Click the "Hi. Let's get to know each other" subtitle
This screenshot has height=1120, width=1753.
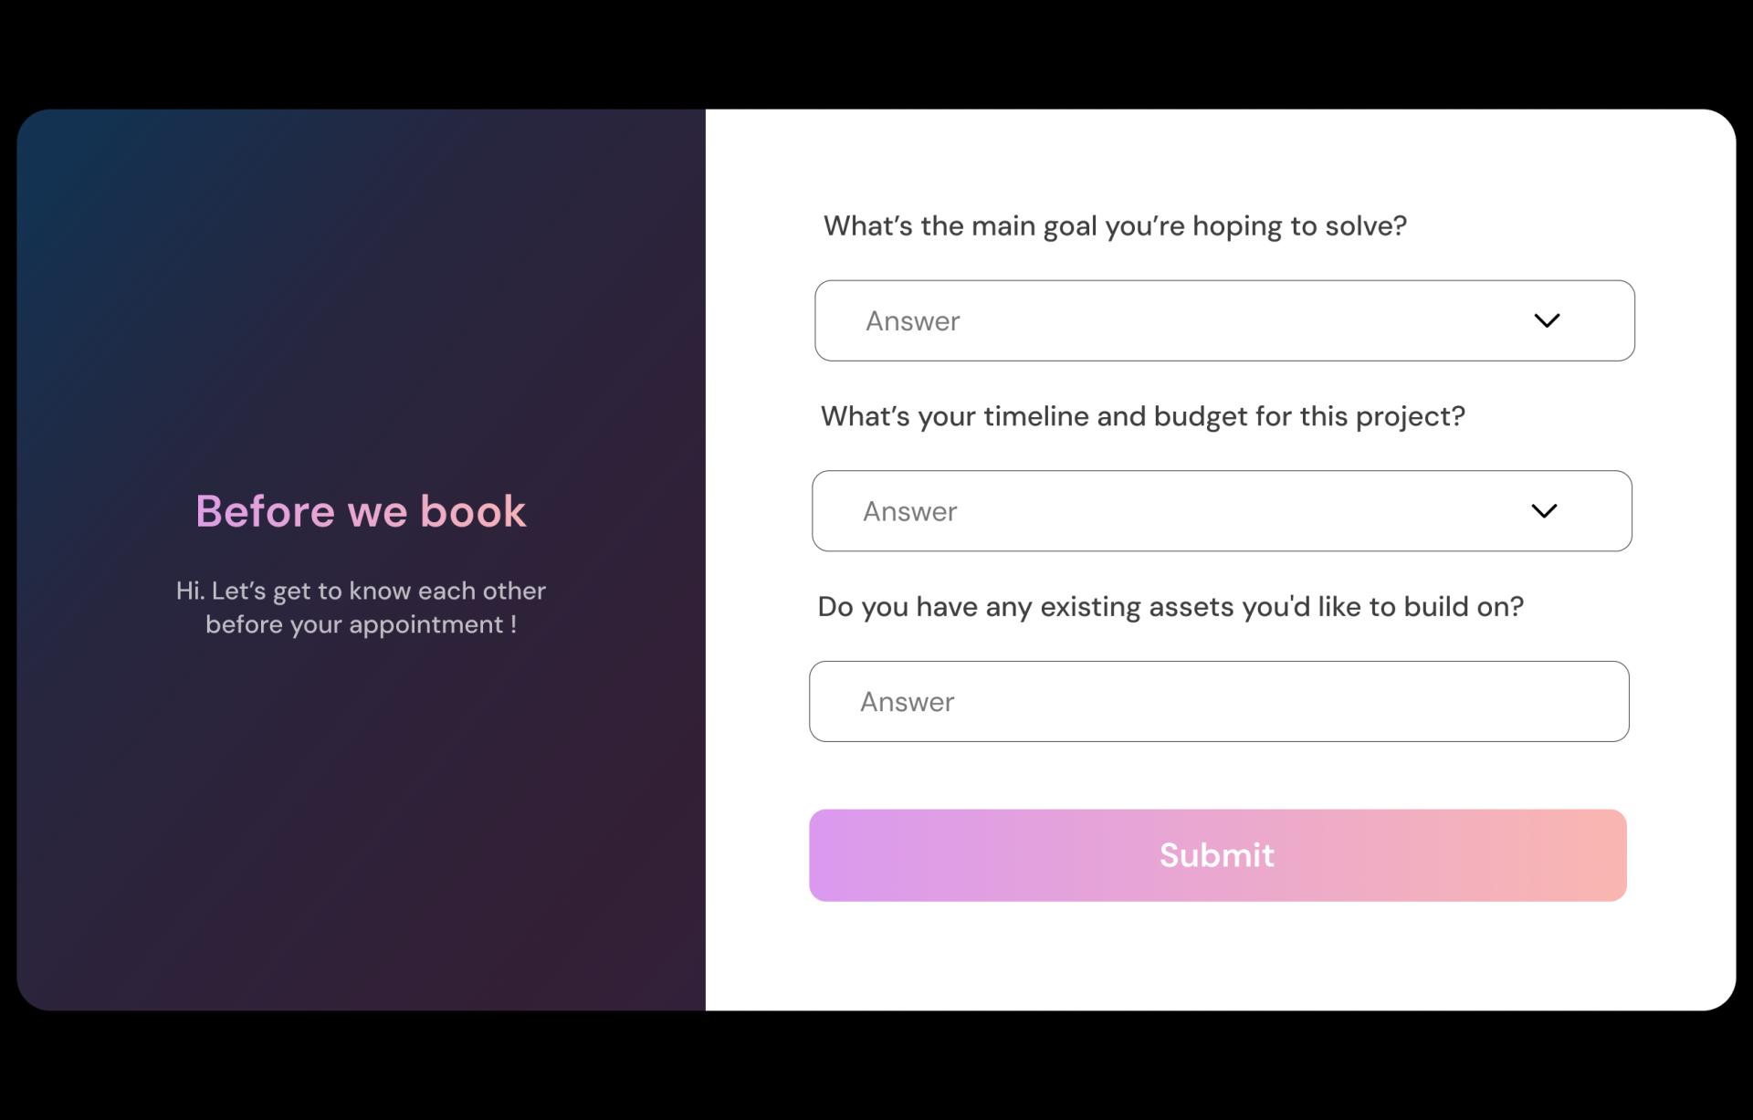tap(361, 591)
